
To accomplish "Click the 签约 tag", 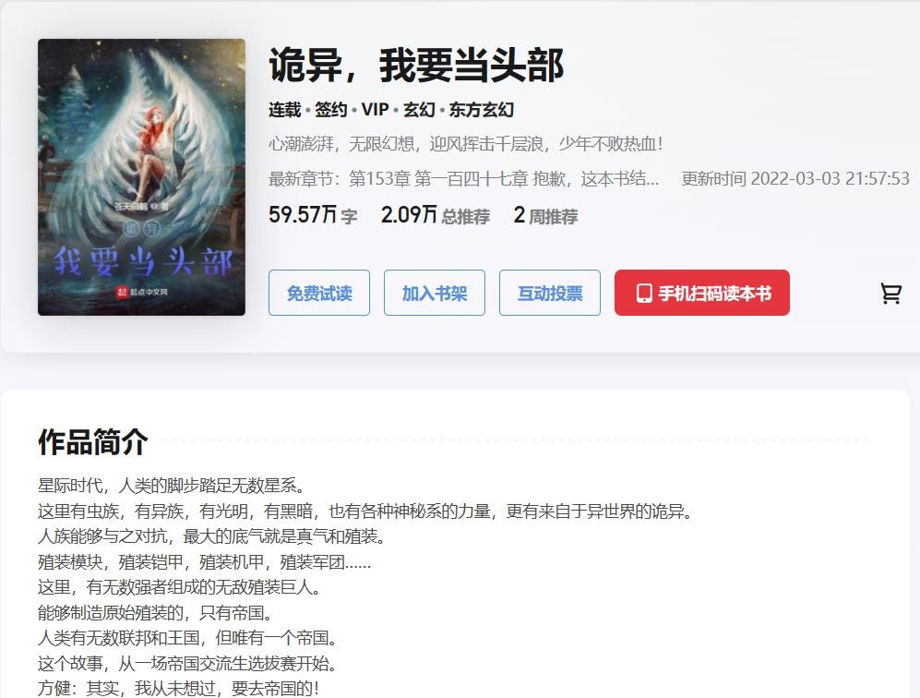I will (x=331, y=110).
